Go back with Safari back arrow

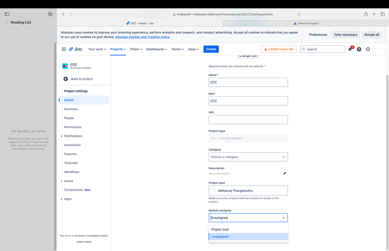pyautogui.click(x=63, y=14)
